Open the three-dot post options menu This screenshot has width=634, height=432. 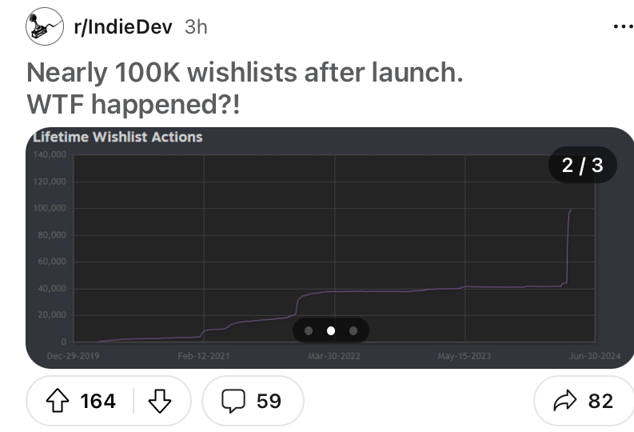pos(620,27)
